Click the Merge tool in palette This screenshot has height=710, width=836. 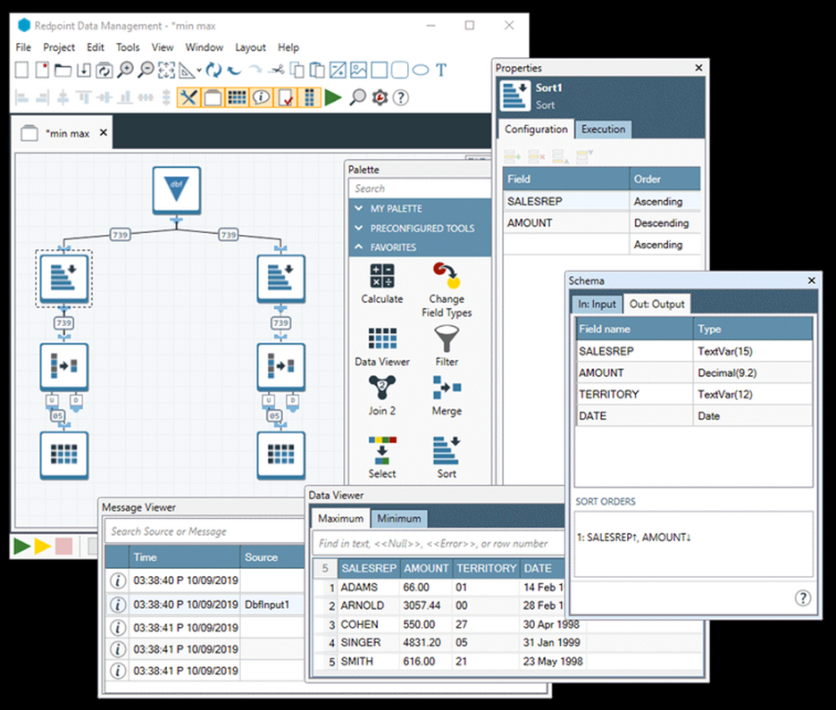[x=447, y=394]
